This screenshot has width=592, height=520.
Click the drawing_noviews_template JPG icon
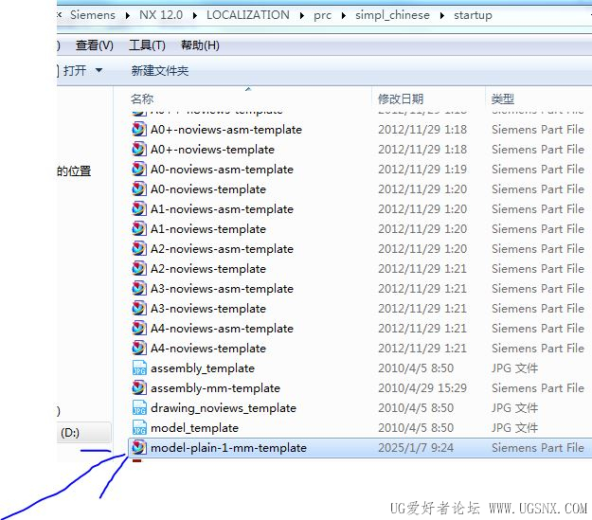click(139, 408)
